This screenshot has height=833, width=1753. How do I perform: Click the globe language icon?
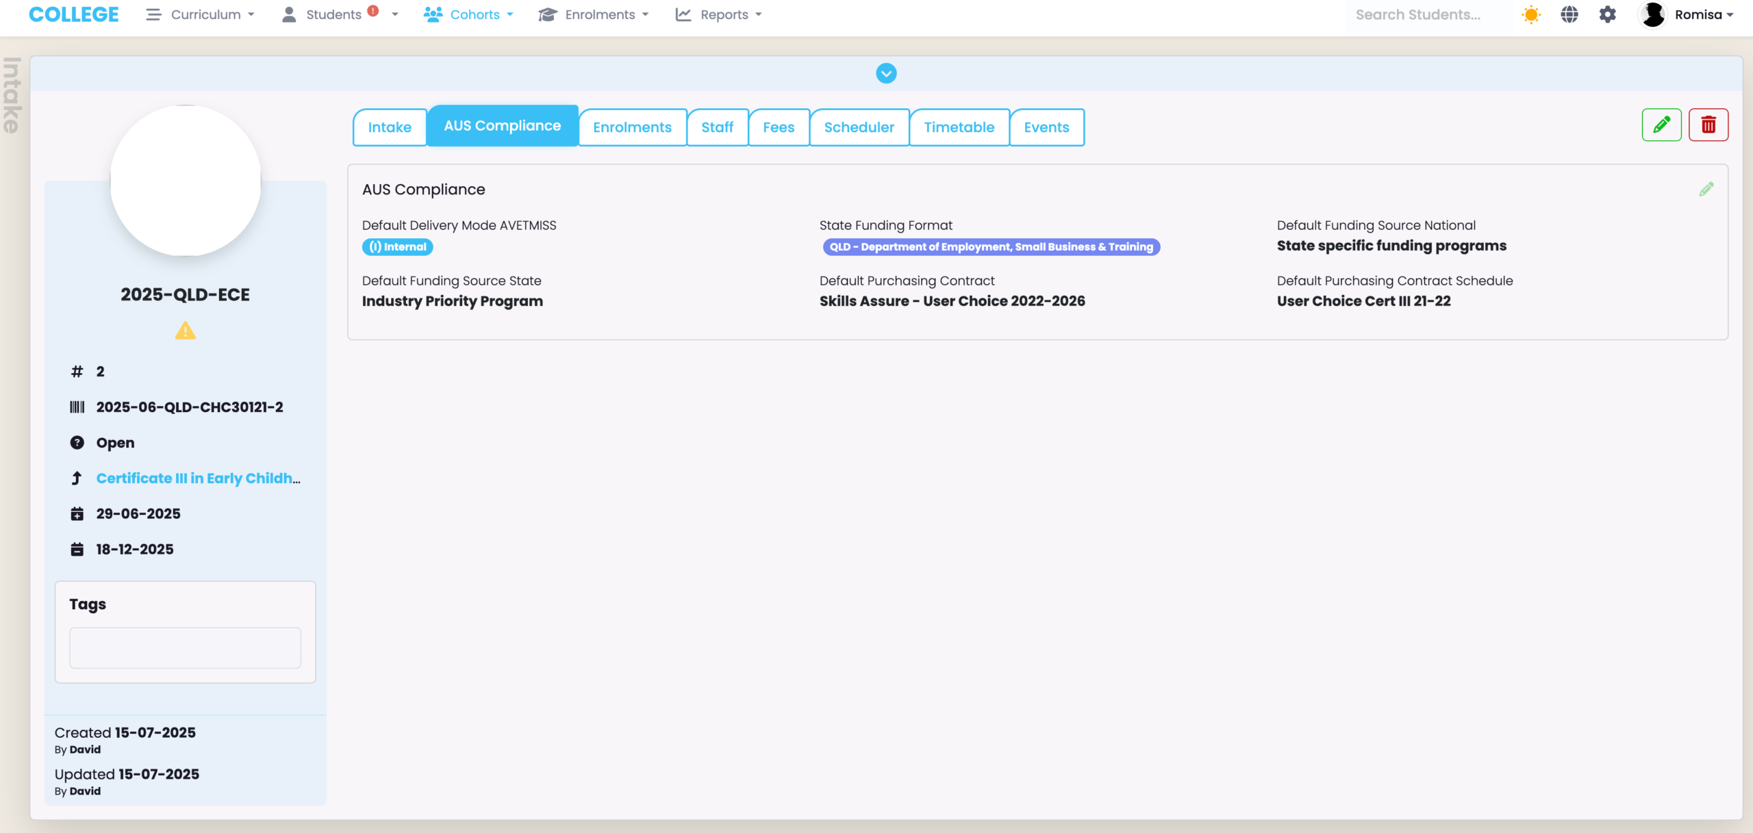coord(1569,14)
